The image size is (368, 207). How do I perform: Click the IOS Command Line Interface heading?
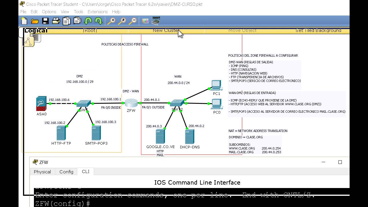point(197,183)
